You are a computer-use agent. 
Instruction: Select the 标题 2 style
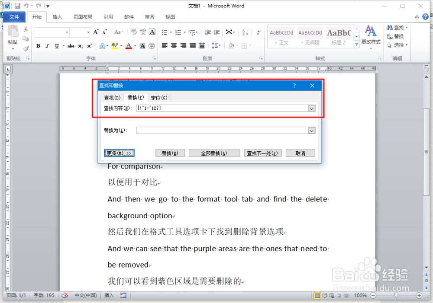tap(339, 37)
